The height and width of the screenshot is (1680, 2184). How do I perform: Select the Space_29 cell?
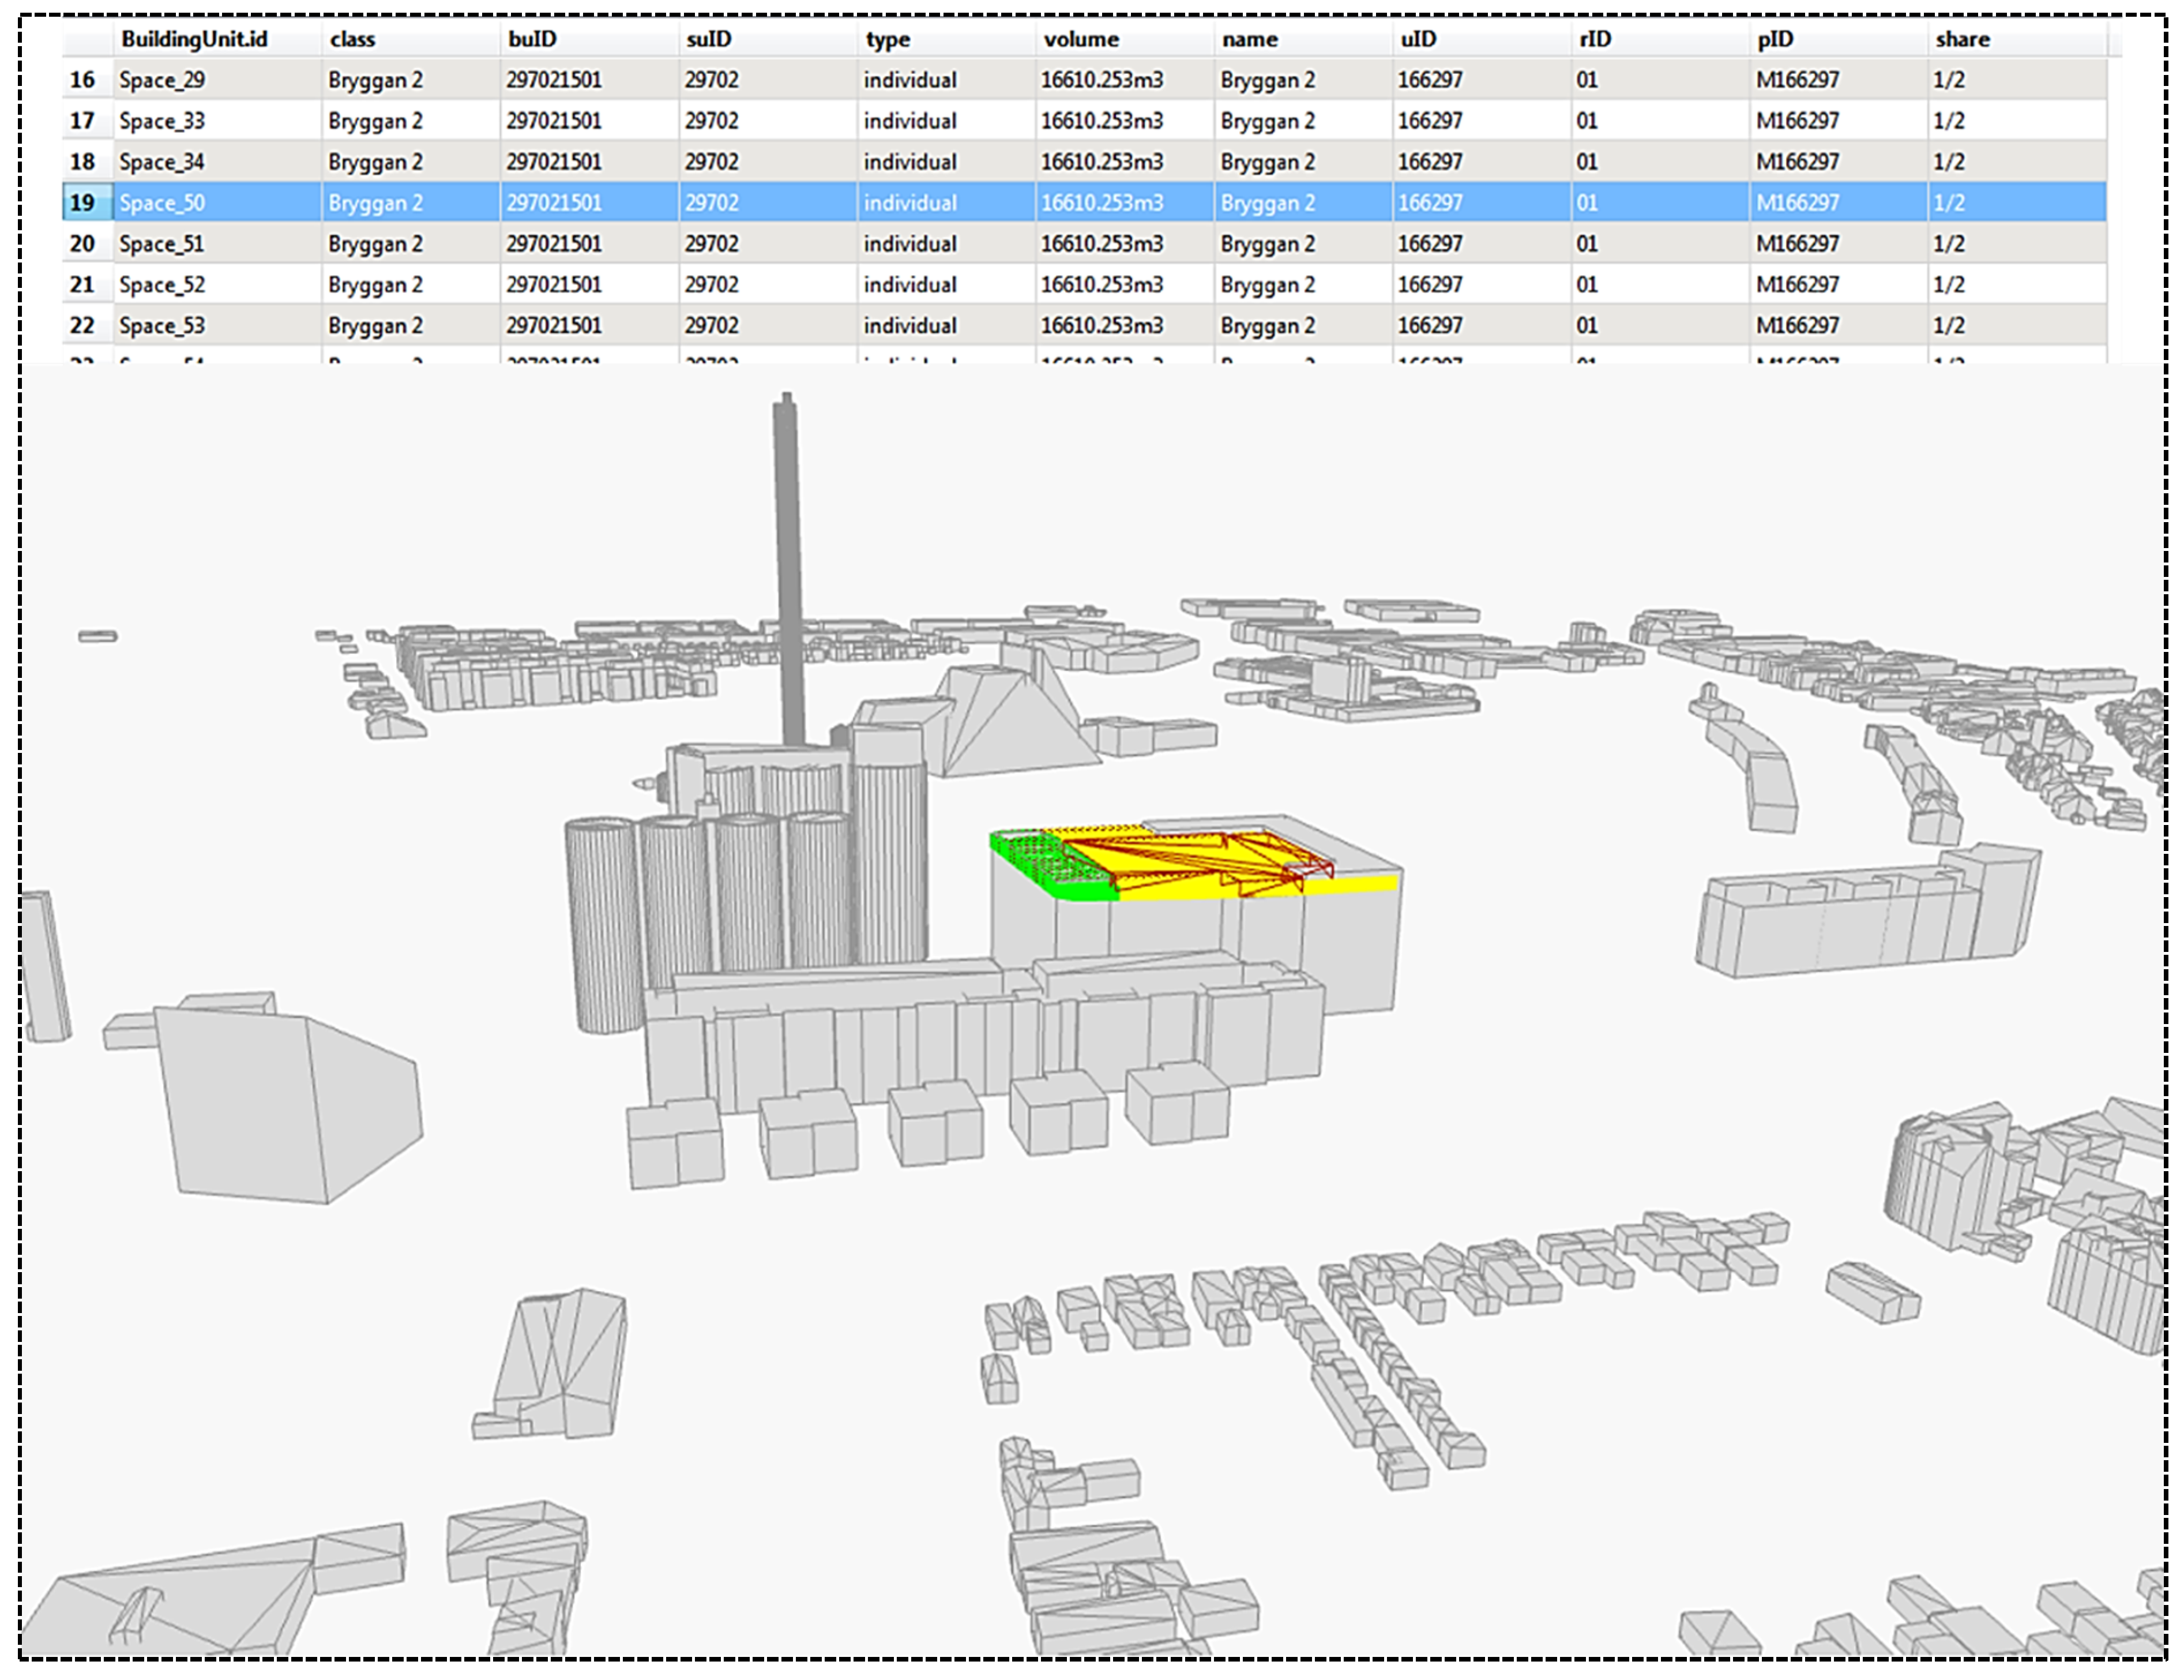[162, 80]
